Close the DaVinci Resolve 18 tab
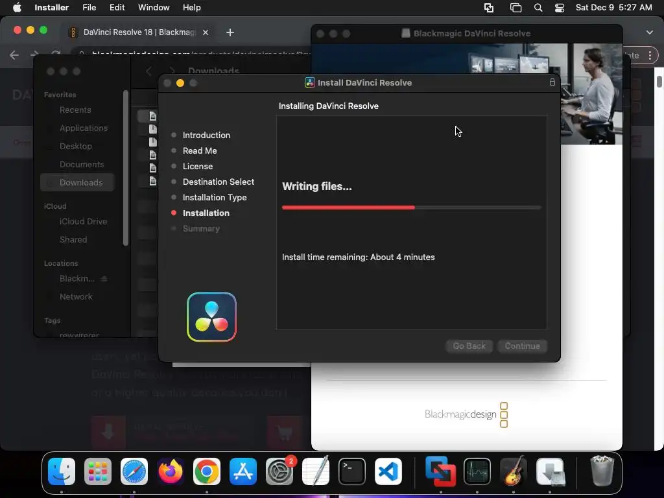This screenshot has width=664, height=498. (x=206, y=32)
